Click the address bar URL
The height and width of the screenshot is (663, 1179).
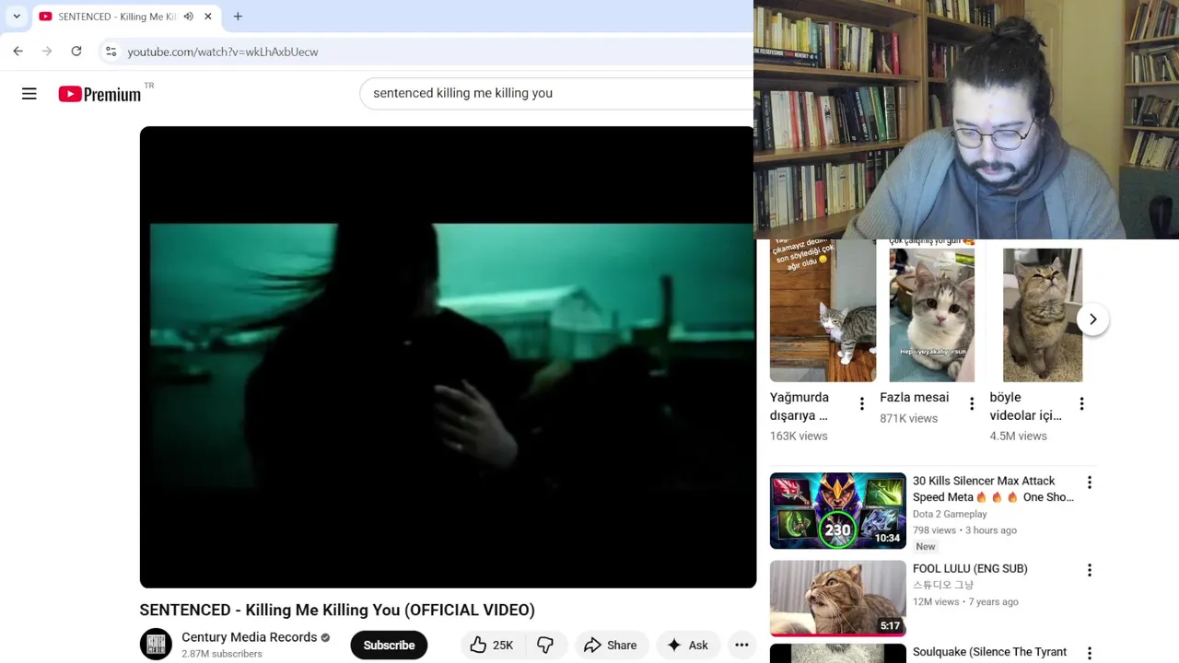pos(223,52)
